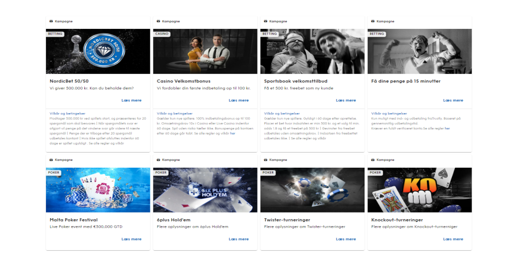Viewport: 517px width, 258px height.
Task: Click the Malta Poker Festival title
Action: tap(73, 220)
